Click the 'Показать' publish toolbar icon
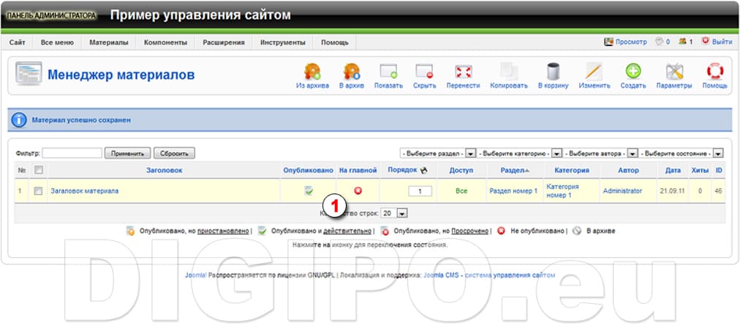 pos(388,72)
